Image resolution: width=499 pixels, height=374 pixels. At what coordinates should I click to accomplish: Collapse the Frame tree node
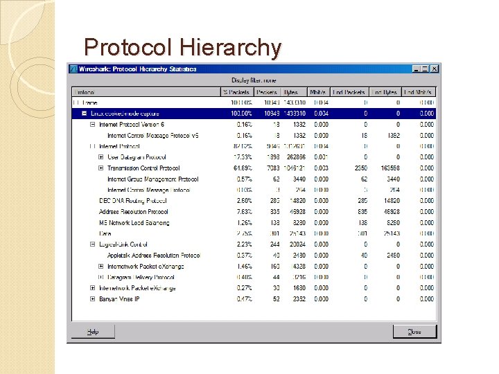click(x=76, y=103)
